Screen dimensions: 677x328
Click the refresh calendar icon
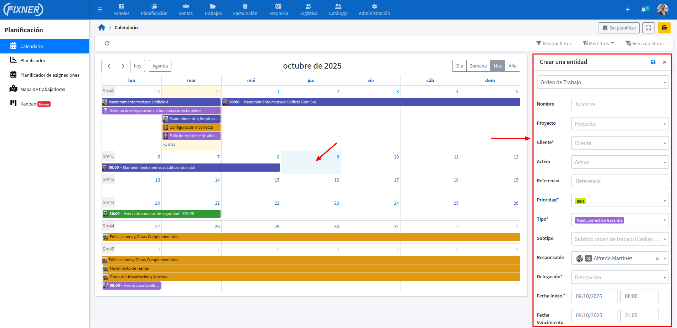107,43
